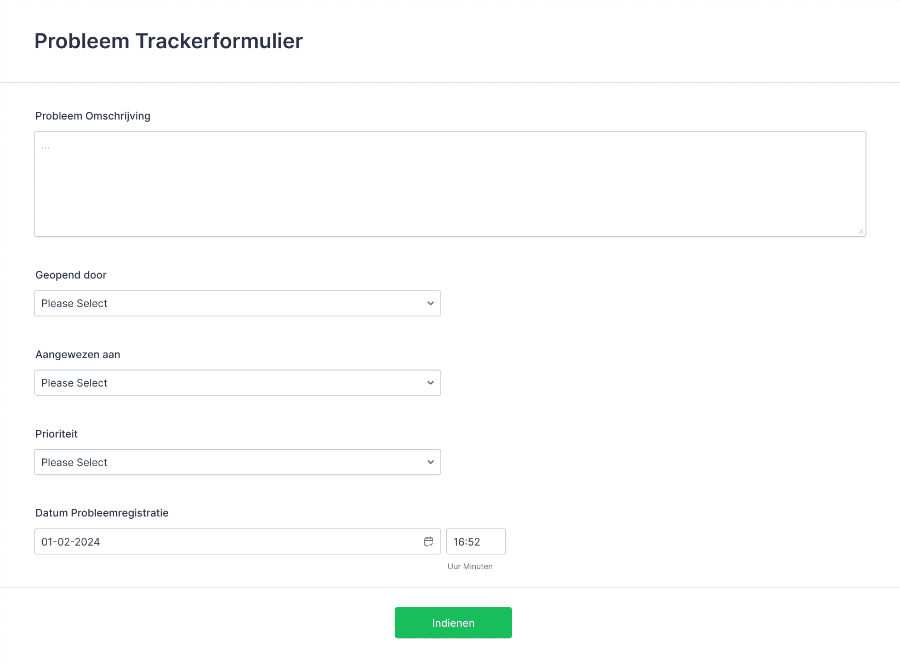Click the Prioriteit field label
This screenshot has height=664, width=900.
coord(56,434)
